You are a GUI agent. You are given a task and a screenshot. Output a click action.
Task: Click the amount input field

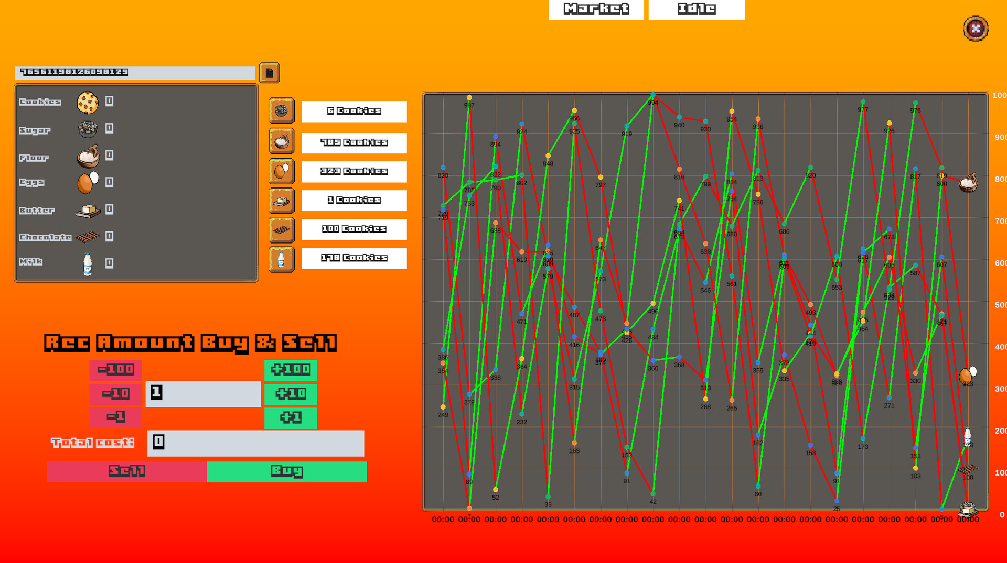click(x=203, y=394)
